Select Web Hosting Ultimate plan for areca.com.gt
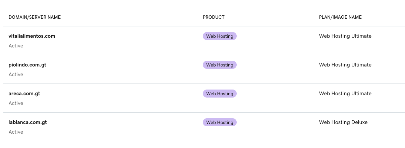 point(345,94)
